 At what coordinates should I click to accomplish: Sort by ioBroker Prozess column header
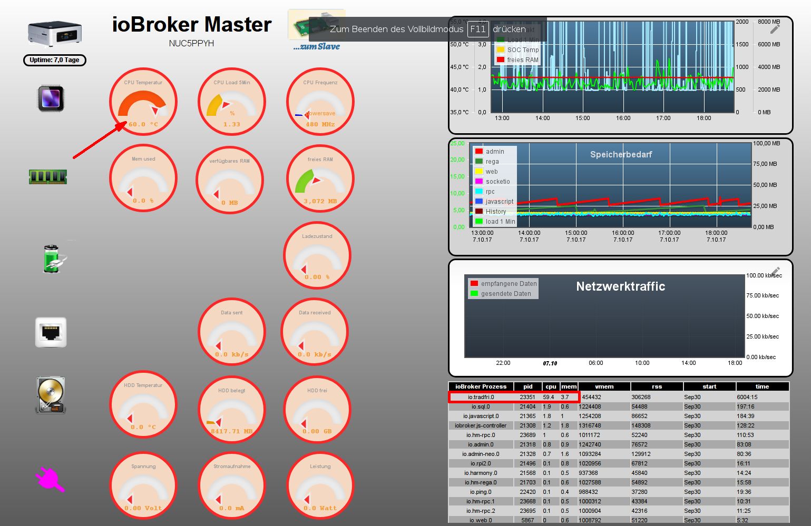click(x=481, y=386)
